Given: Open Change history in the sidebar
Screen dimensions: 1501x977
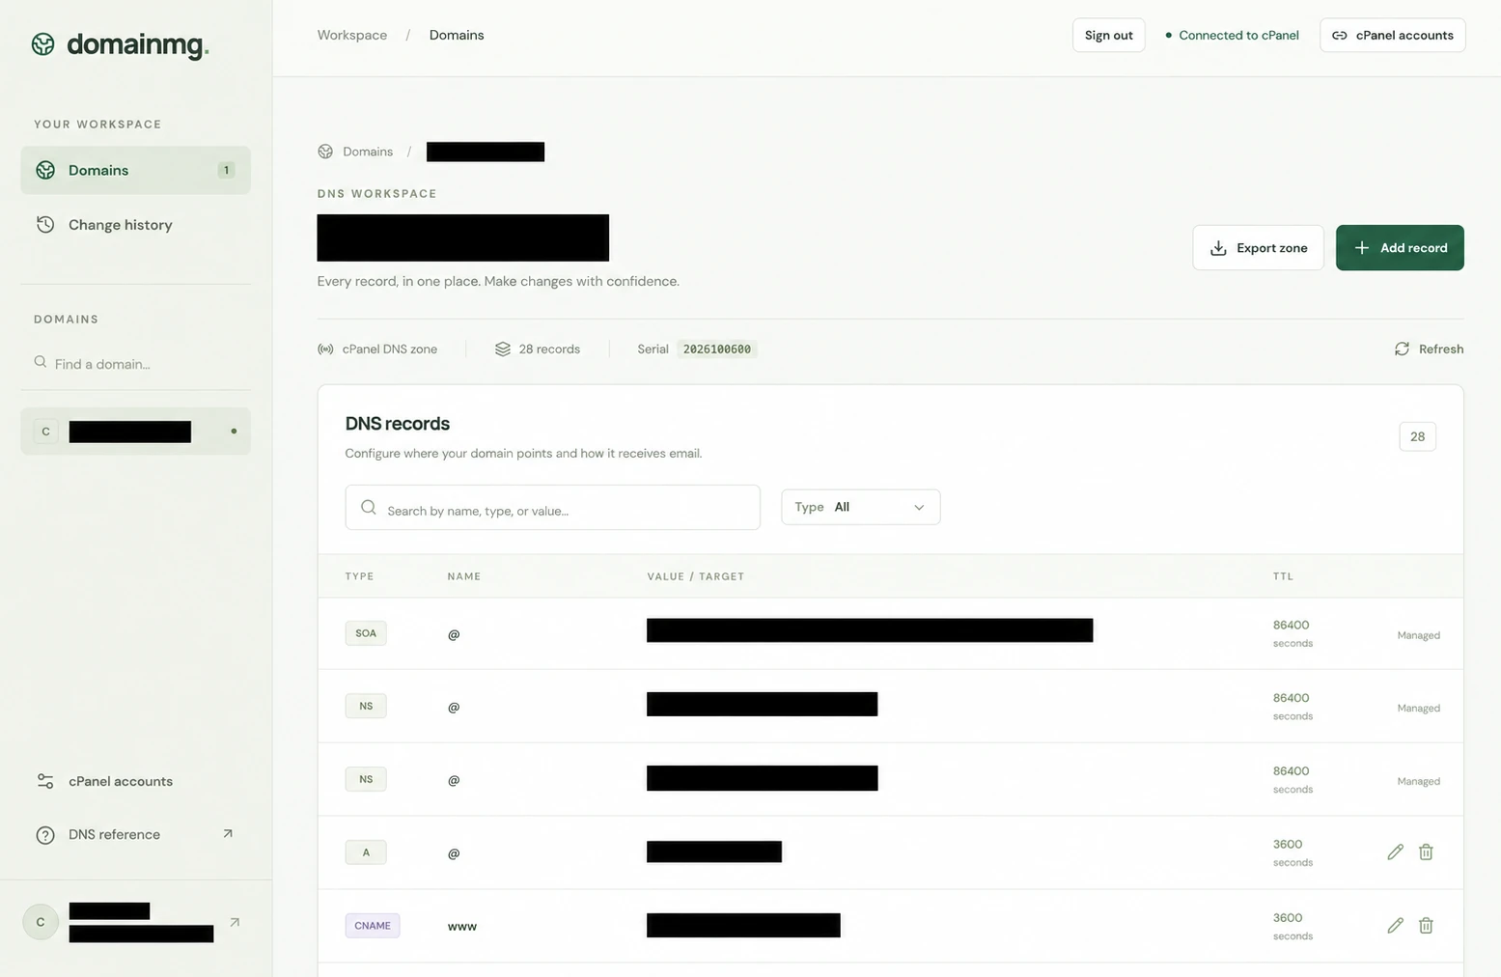Looking at the screenshot, I should point(135,225).
